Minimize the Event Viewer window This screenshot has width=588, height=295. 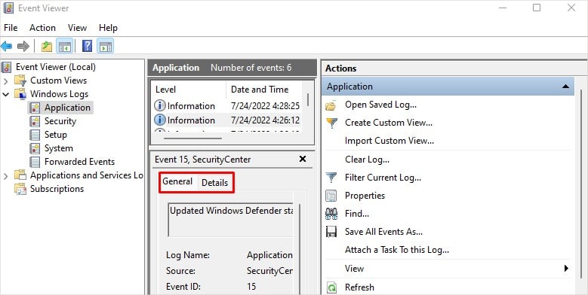pyautogui.click(x=503, y=8)
